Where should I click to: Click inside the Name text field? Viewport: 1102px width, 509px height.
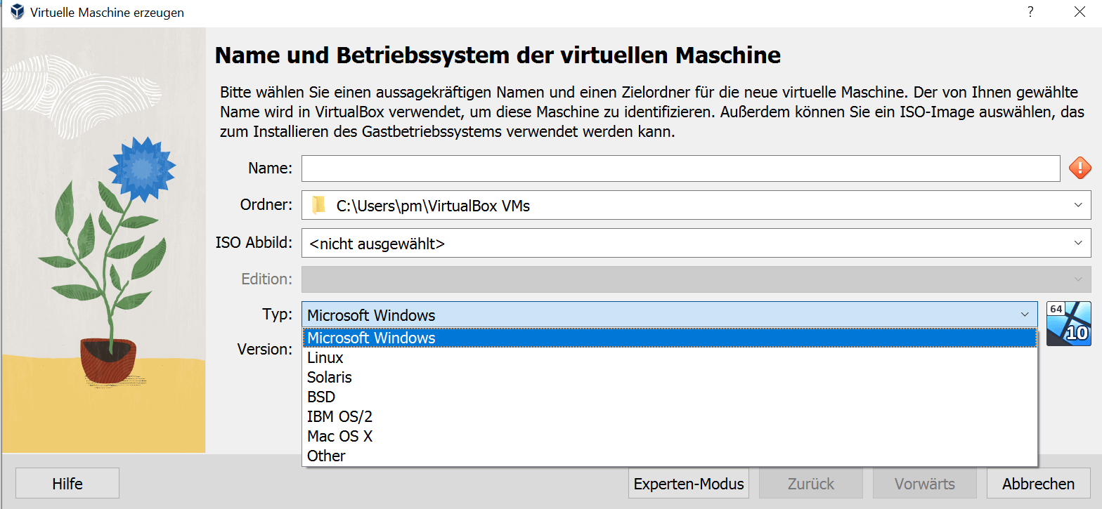click(680, 168)
